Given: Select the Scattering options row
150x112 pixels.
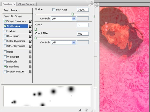Looking at the screenshot, I should pos(16,26).
